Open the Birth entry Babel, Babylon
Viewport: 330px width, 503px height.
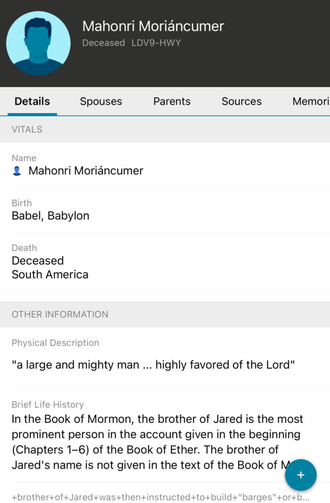click(51, 216)
